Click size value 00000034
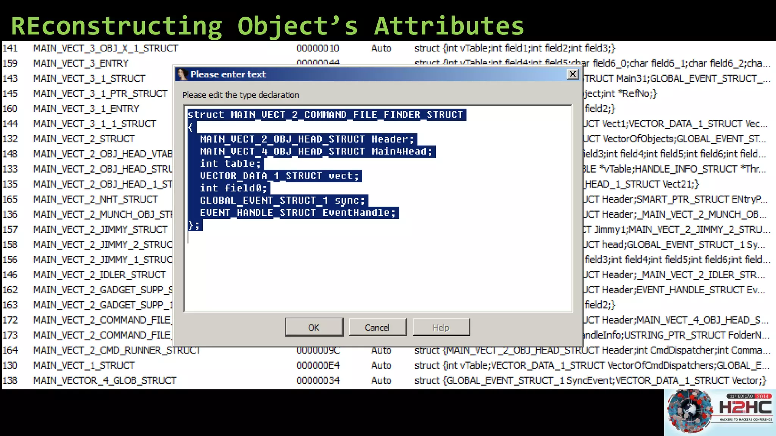The width and height of the screenshot is (776, 436). point(318,381)
